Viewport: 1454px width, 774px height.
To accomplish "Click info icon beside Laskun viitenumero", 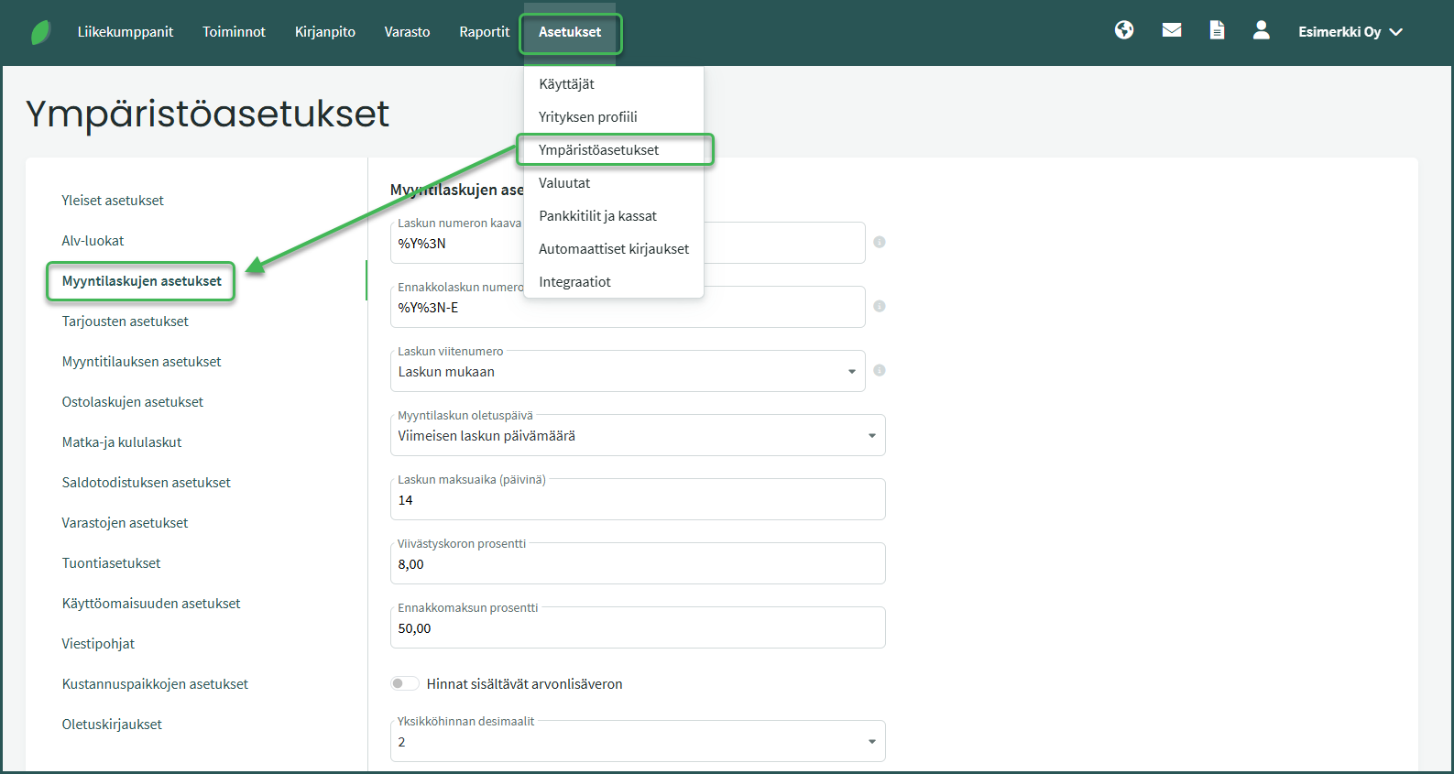I will pos(879,371).
